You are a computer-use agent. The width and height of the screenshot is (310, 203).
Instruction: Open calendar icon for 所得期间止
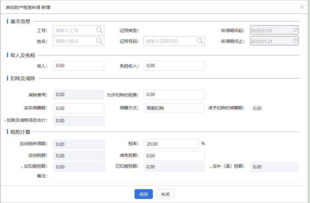(x=295, y=41)
